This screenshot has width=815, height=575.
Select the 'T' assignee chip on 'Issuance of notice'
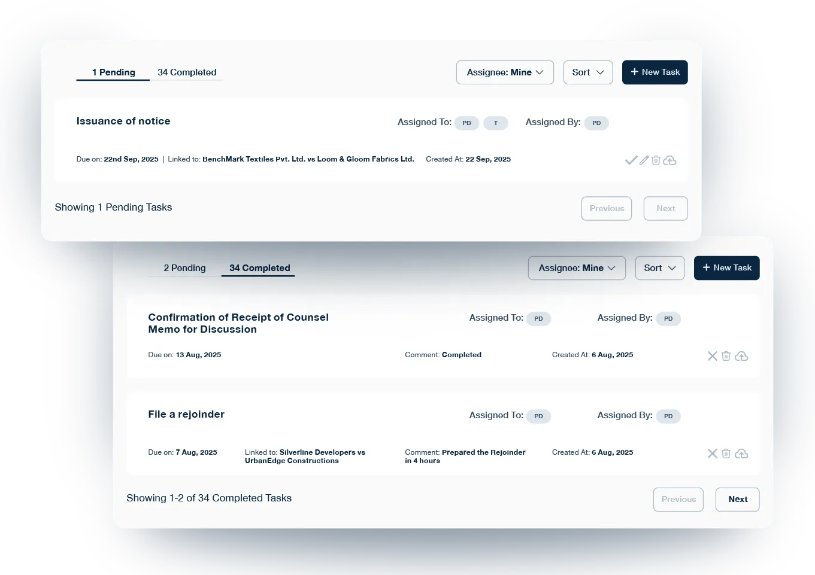click(x=496, y=123)
